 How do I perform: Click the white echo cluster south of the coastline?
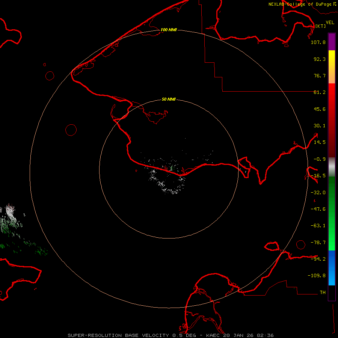(x=167, y=182)
